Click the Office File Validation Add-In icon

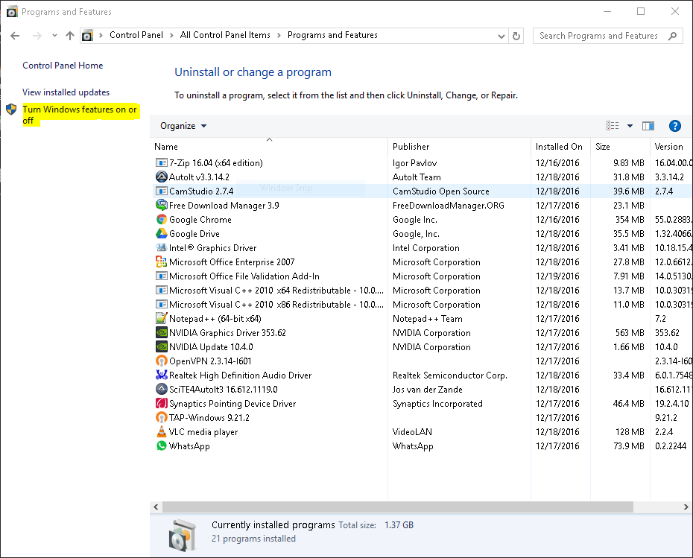click(x=161, y=276)
